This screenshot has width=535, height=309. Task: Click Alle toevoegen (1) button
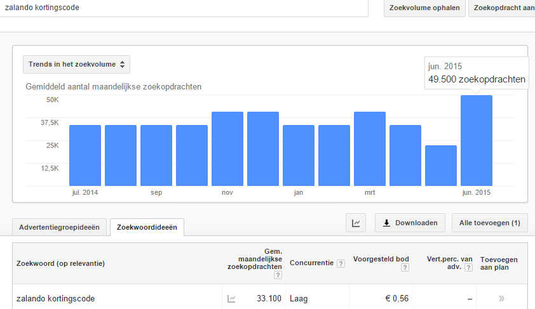[x=490, y=223]
